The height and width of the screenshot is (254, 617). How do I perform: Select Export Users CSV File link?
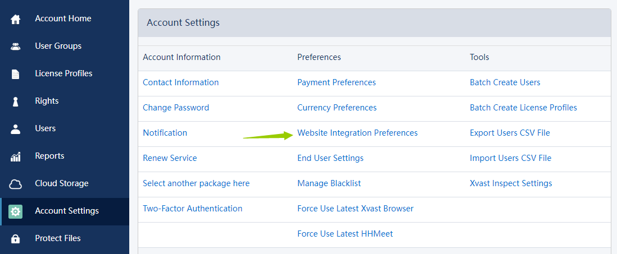click(510, 133)
